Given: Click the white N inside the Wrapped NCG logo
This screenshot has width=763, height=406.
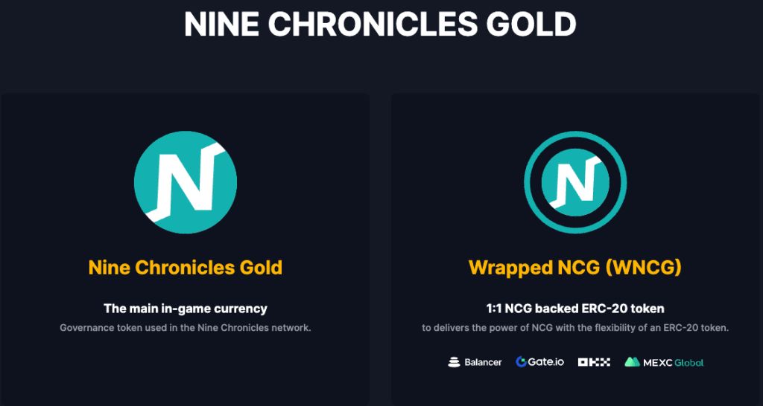Looking at the screenshot, I should point(574,182).
